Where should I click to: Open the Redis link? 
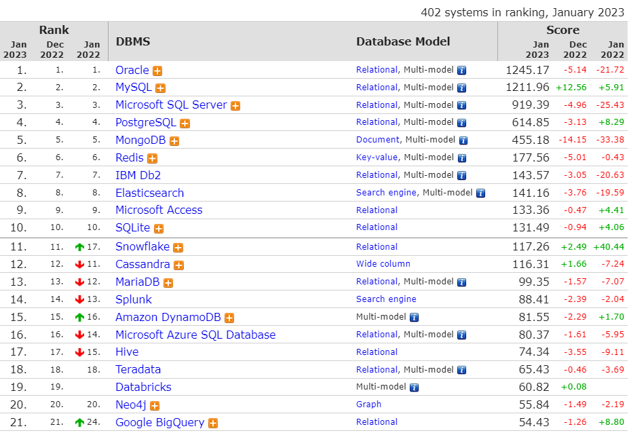pos(130,157)
